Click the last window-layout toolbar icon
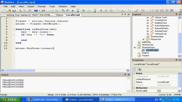 (172, 11)
